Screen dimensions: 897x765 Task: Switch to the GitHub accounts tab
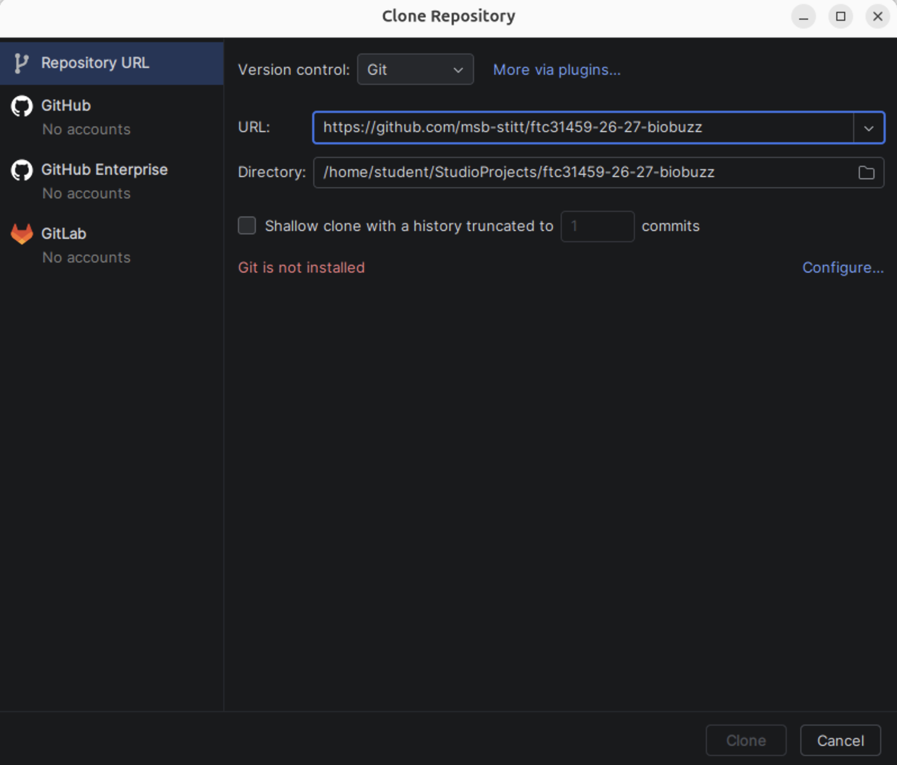111,117
